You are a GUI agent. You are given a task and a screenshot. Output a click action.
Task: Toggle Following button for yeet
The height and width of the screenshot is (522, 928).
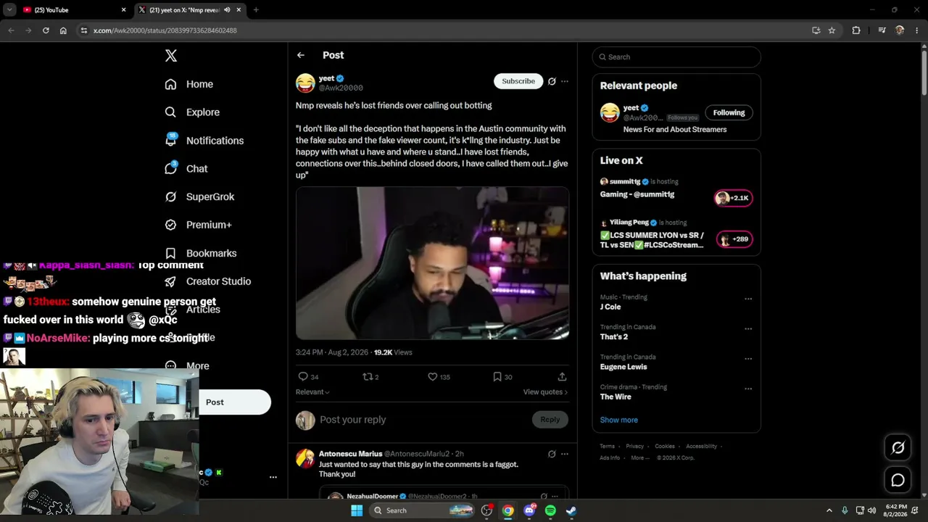tap(729, 112)
